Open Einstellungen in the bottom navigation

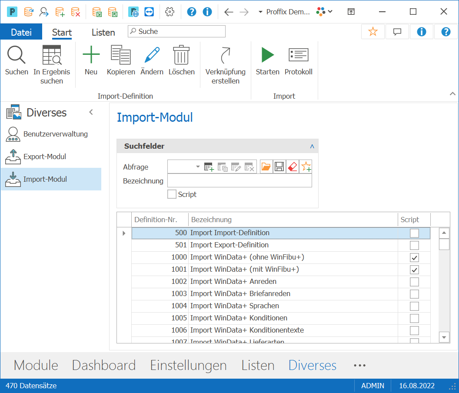pyautogui.click(x=189, y=365)
